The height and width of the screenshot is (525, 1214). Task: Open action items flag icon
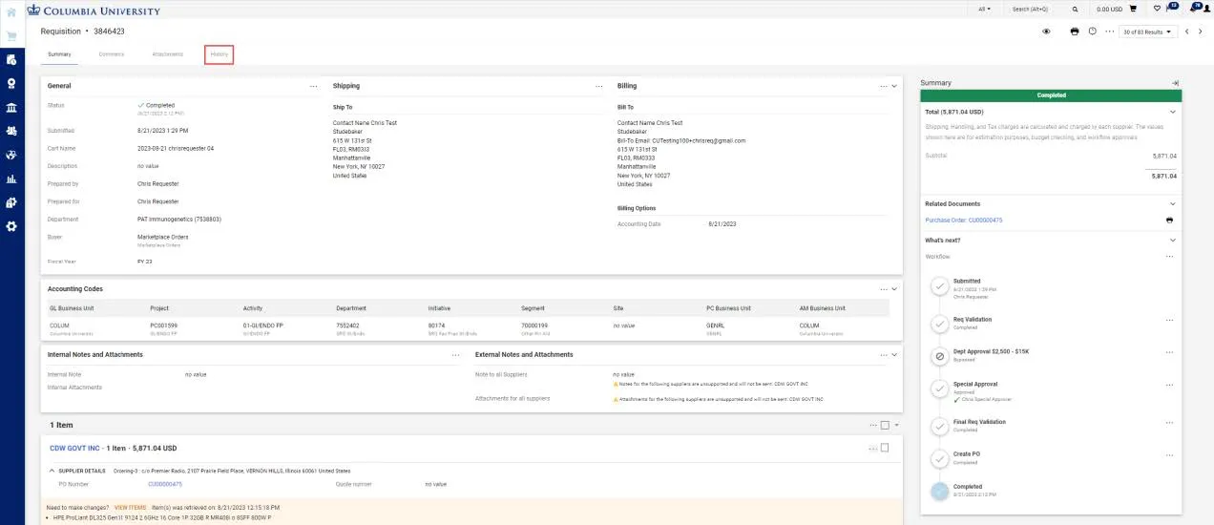click(1170, 8)
